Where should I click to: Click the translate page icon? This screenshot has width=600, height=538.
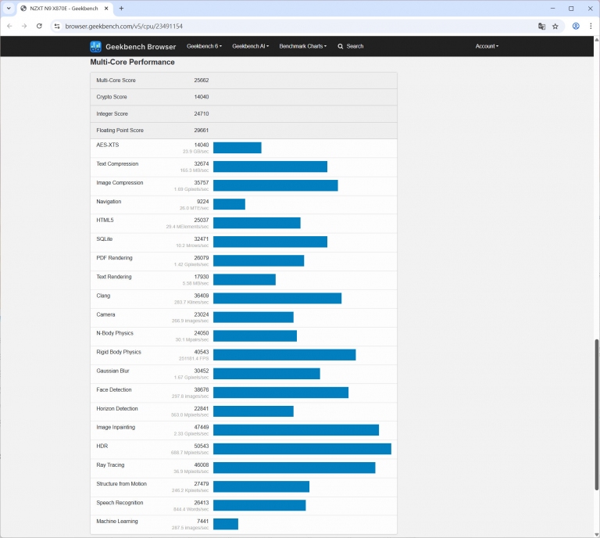541,26
